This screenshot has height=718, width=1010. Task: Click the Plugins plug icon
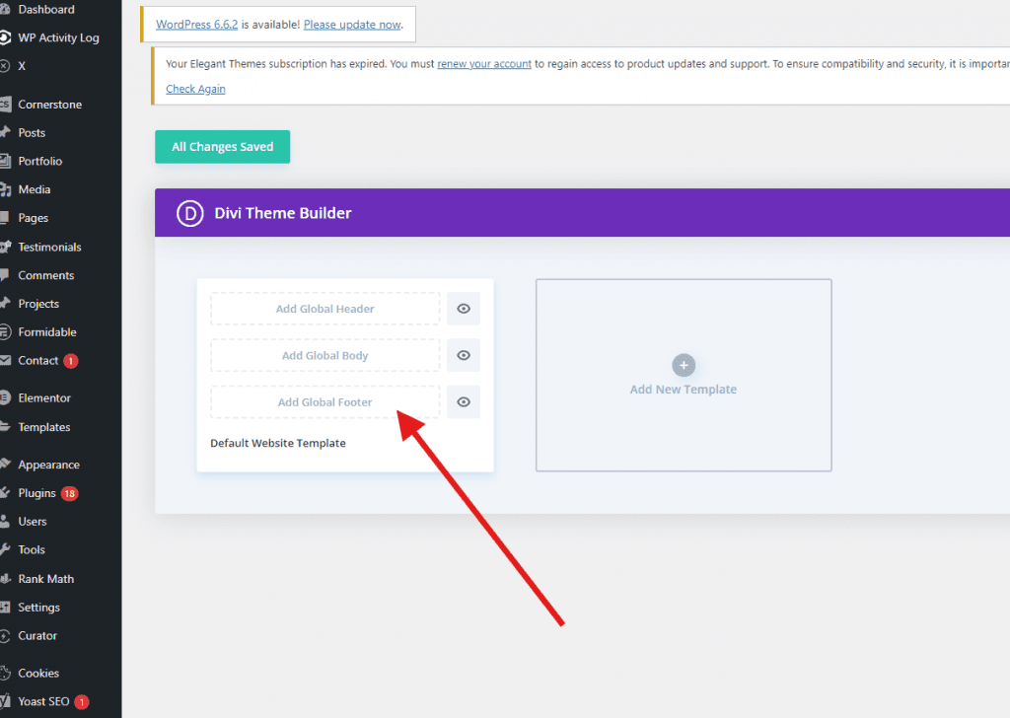[x=8, y=493]
